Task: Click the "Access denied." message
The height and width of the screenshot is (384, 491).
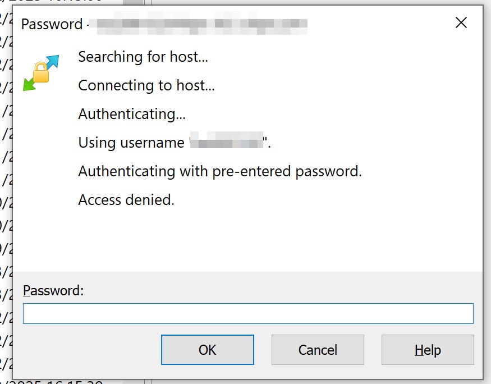Action: (126, 200)
